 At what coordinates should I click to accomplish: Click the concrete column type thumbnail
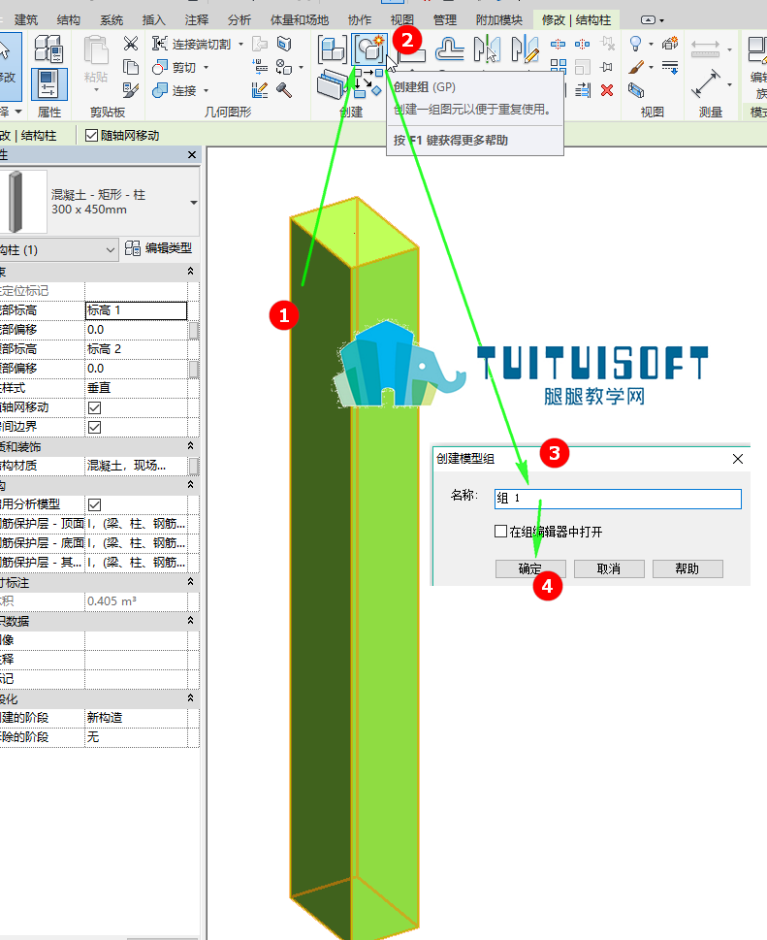22,202
